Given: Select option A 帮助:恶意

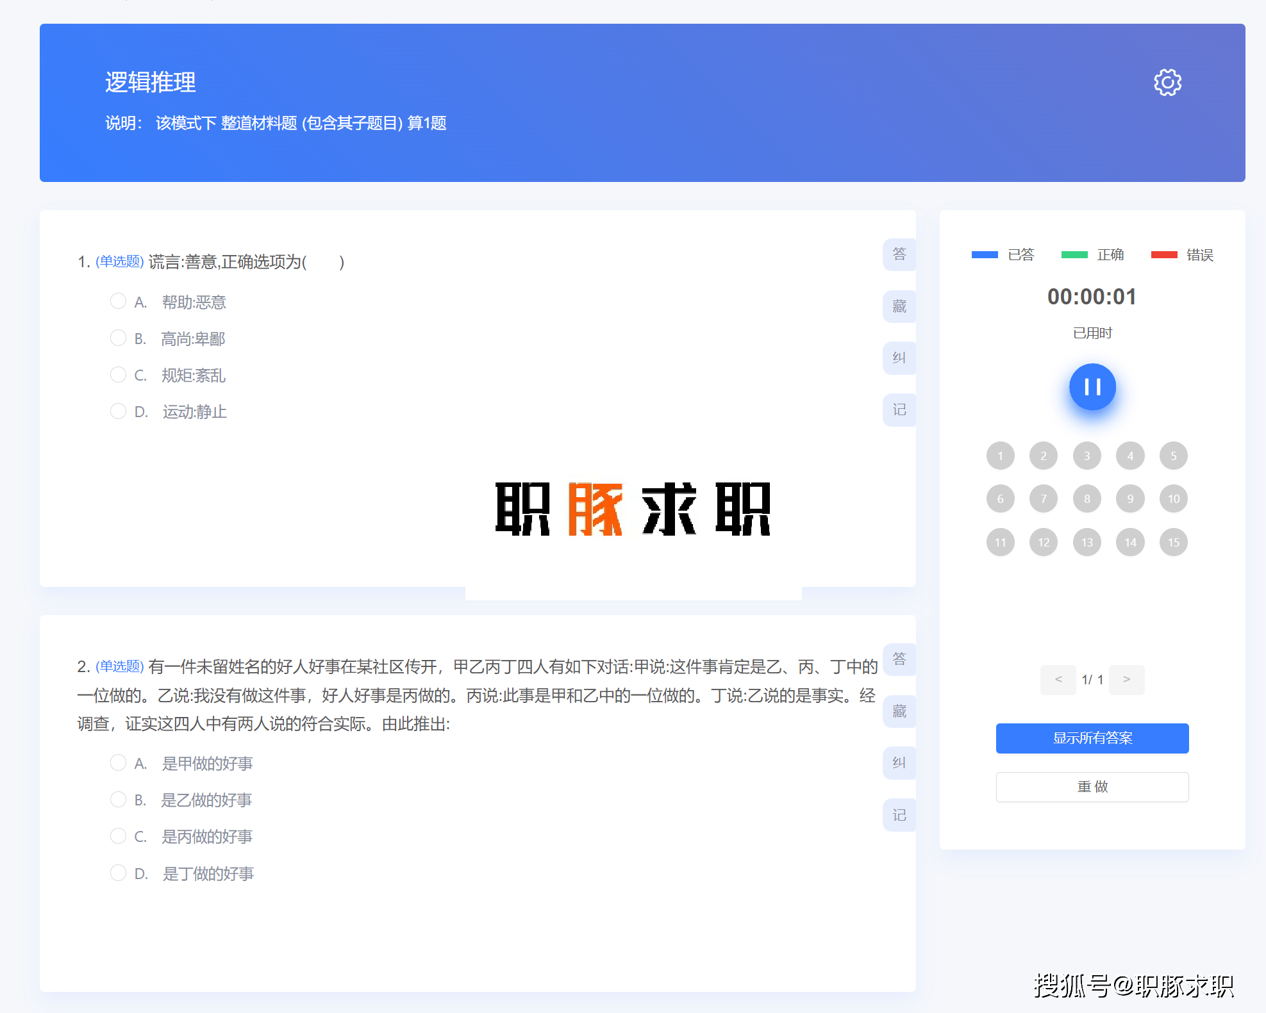Looking at the screenshot, I should 118,301.
